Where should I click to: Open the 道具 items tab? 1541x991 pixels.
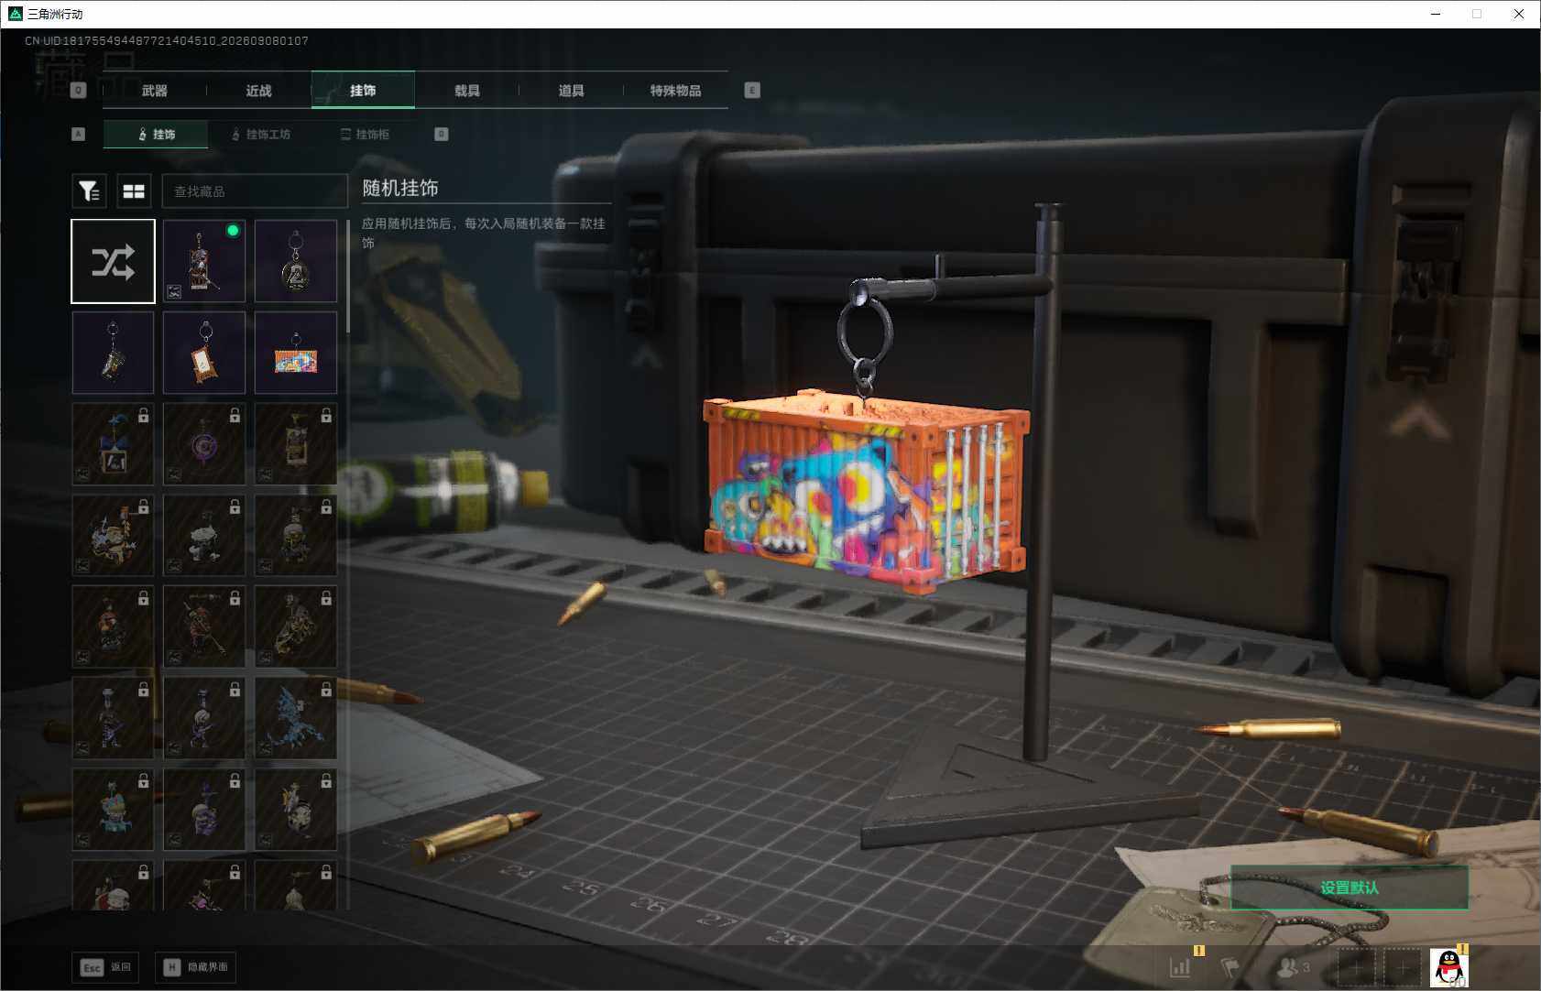click(572, 90)
